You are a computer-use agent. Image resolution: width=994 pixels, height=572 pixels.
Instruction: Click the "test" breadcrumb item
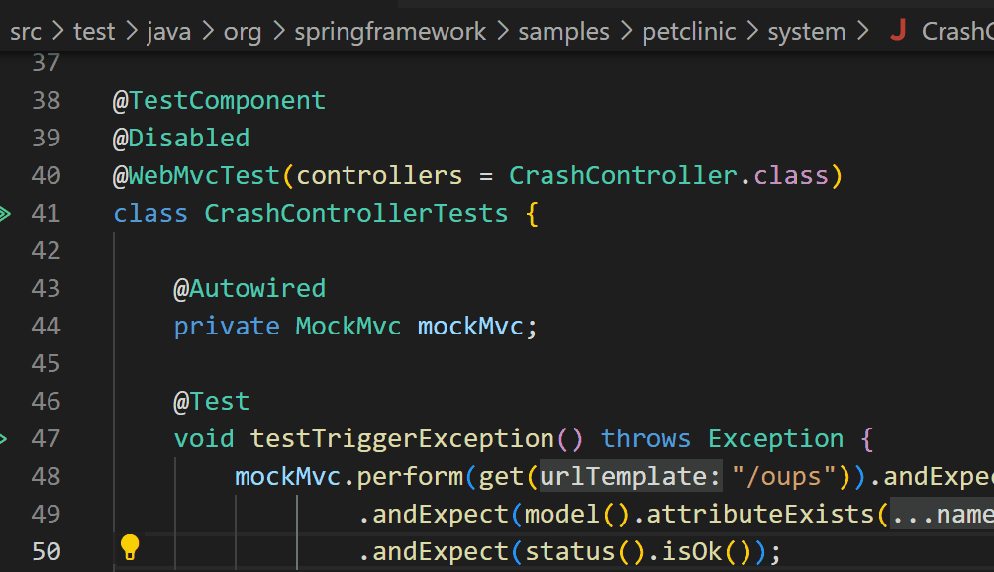[93, 30]
